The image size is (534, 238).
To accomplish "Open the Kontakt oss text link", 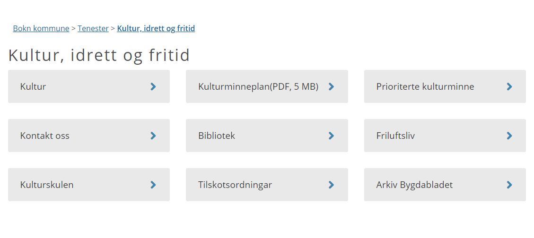I will coord(44,136).
